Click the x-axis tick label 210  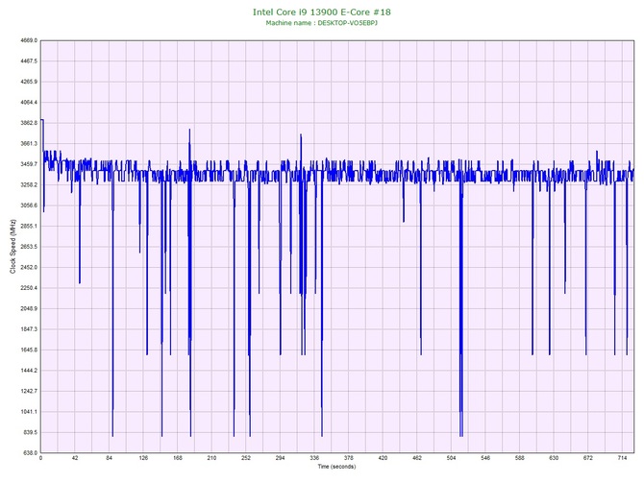coord(211,458)
